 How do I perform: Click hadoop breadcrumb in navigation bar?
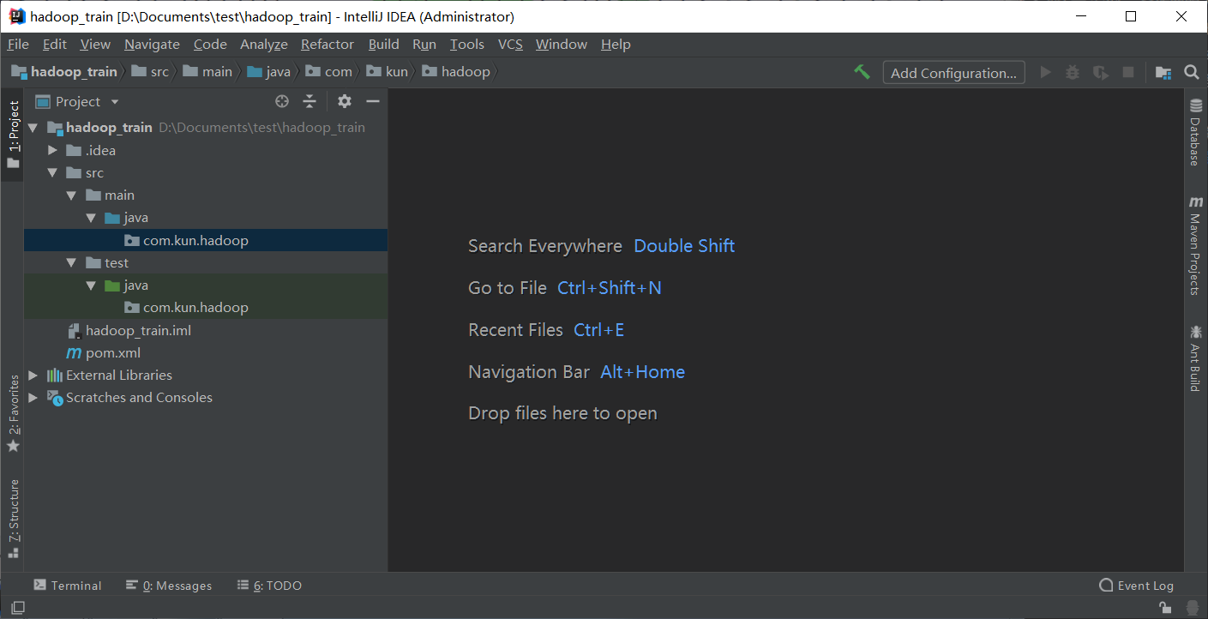(x=457, y=72)
